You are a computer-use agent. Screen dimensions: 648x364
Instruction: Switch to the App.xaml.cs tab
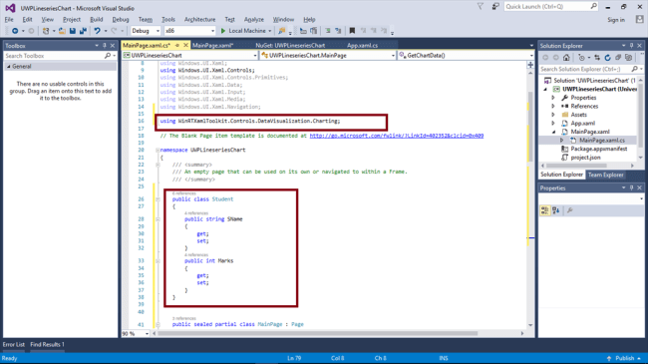(x=363, y=45)
